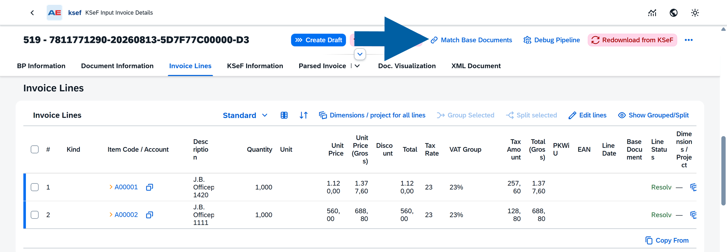Select the checkbox for line 2
Viewport: 727px width, 252px height.
pos(35,215)
